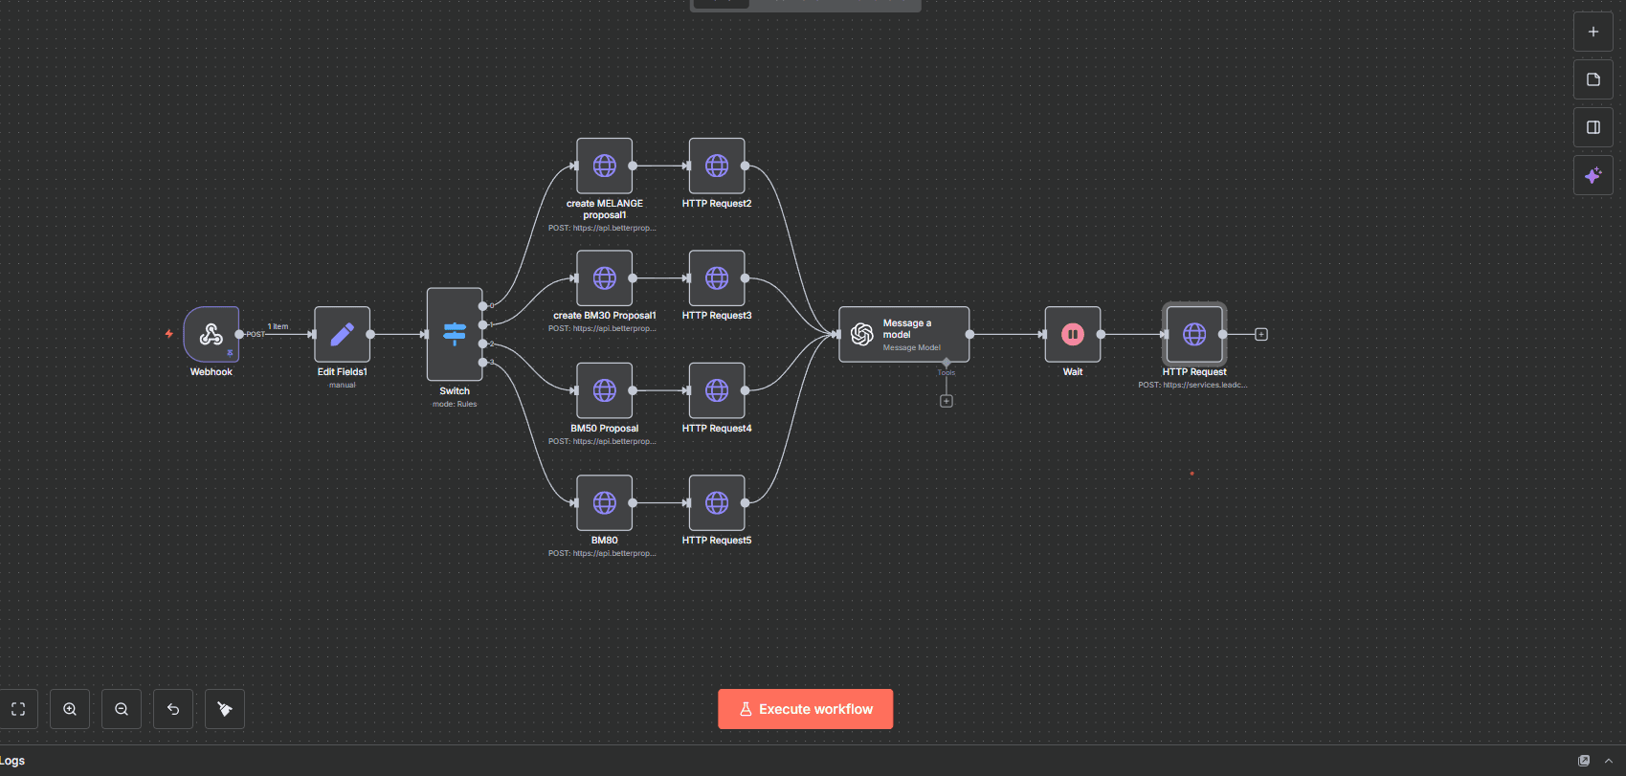Click the "mode: Rules" subtitle

pyautogui.click(x=455, y=404)
